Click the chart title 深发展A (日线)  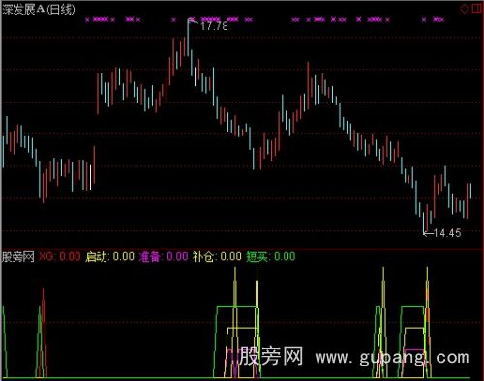click(39, 10)
